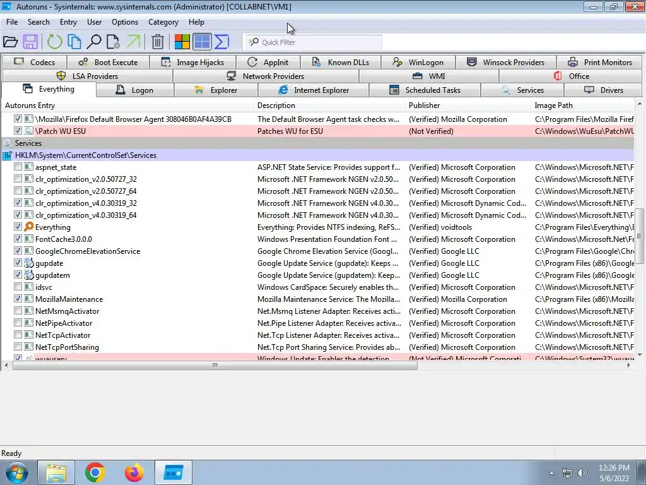Click the network tray icon
This screenshot has height=485, width=646.
567,474
